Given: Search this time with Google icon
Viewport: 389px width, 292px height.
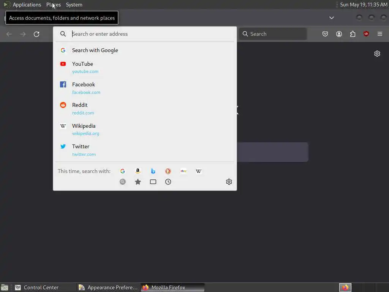Looking at the screenshot, I should tap(123, 171).
